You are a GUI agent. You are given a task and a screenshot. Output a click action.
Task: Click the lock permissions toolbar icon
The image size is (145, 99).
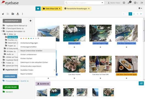point(3,14)
